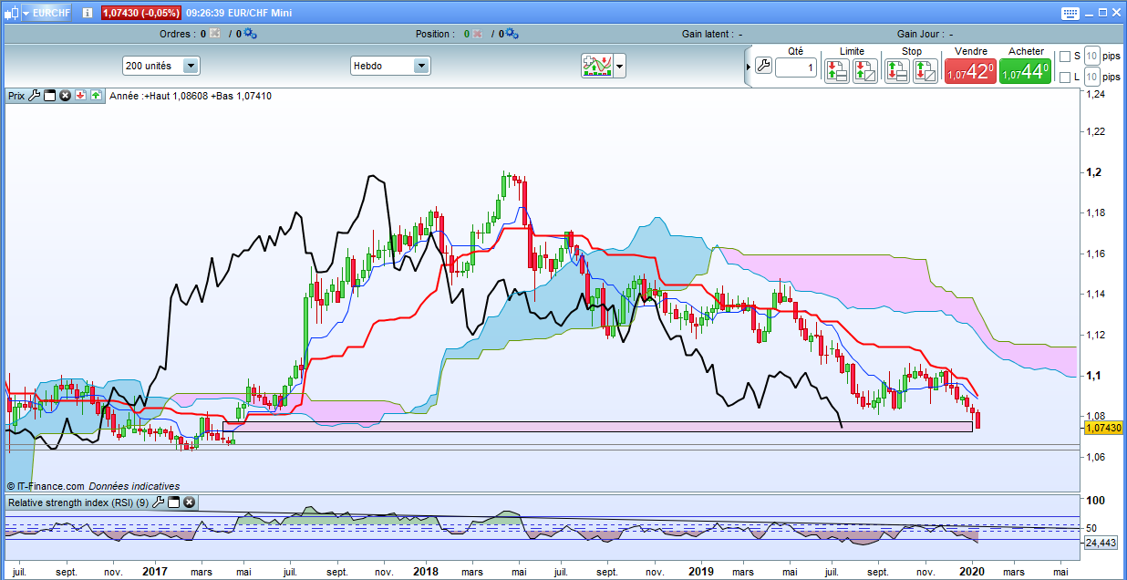This screenshot has width=1127, height=580.
Task: Click the candlestick chart style icon
Action: click(11, 14)
